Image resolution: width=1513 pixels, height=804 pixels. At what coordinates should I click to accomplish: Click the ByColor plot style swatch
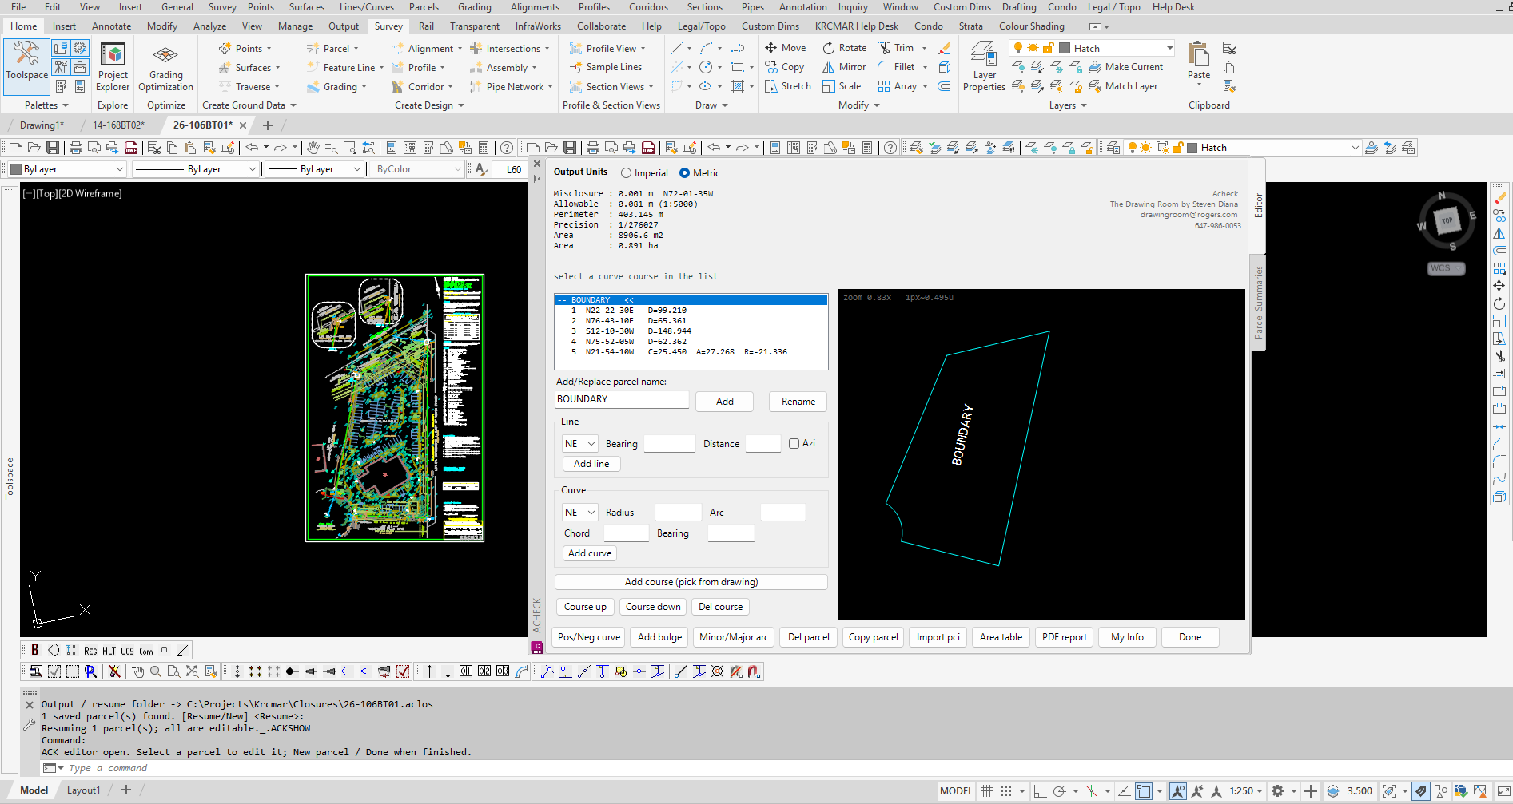417,169
